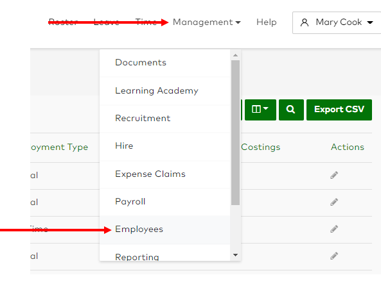Open the Management dropdown menu
381x282 pixels.
pos(206,22)
